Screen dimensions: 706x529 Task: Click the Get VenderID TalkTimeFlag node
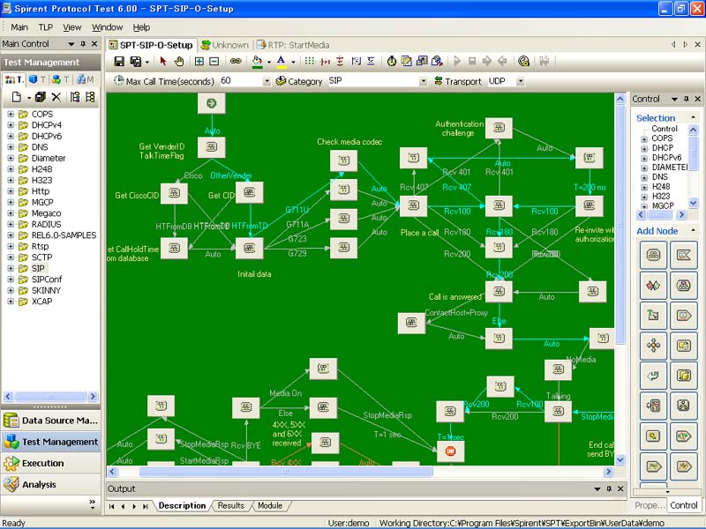pyautogui.click(x=211, y=147)
